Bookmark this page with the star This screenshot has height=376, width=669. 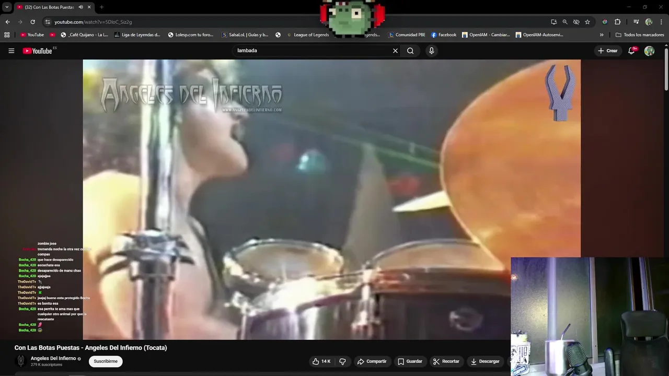tap(587, 22)
